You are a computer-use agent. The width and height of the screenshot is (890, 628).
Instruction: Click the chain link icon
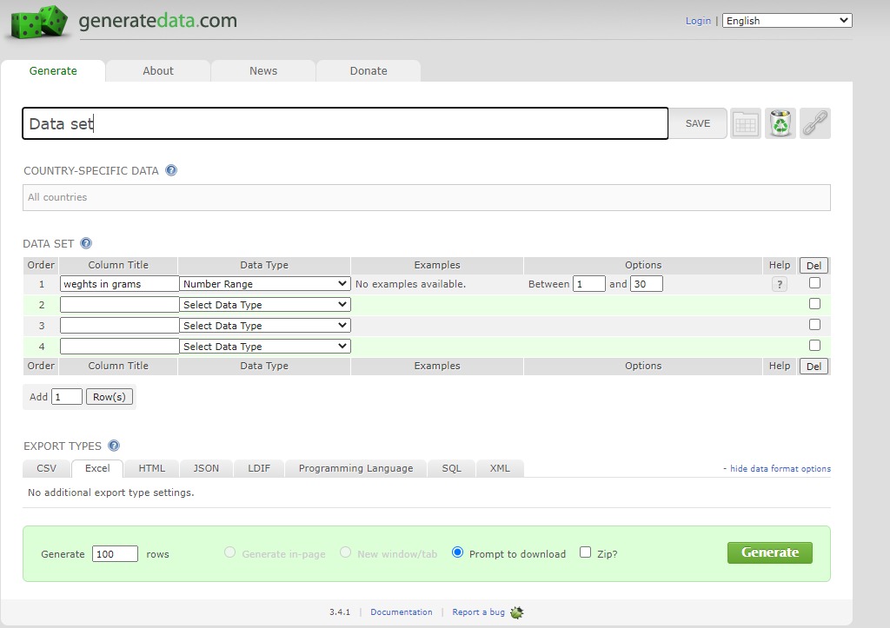[815, 123]
